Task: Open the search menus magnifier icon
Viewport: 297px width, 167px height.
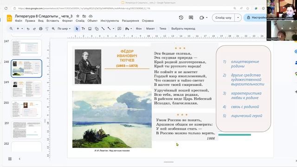Action: [11, 29]
